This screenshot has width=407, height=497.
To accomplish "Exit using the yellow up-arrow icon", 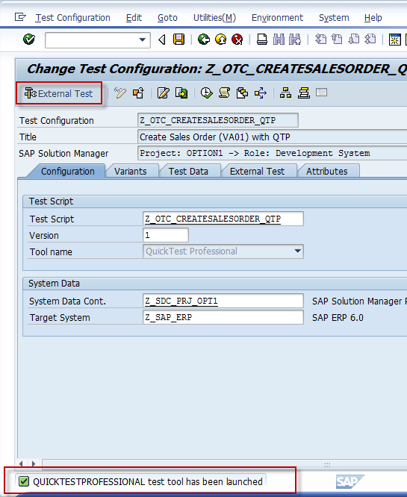I will [x=220, y=40].
